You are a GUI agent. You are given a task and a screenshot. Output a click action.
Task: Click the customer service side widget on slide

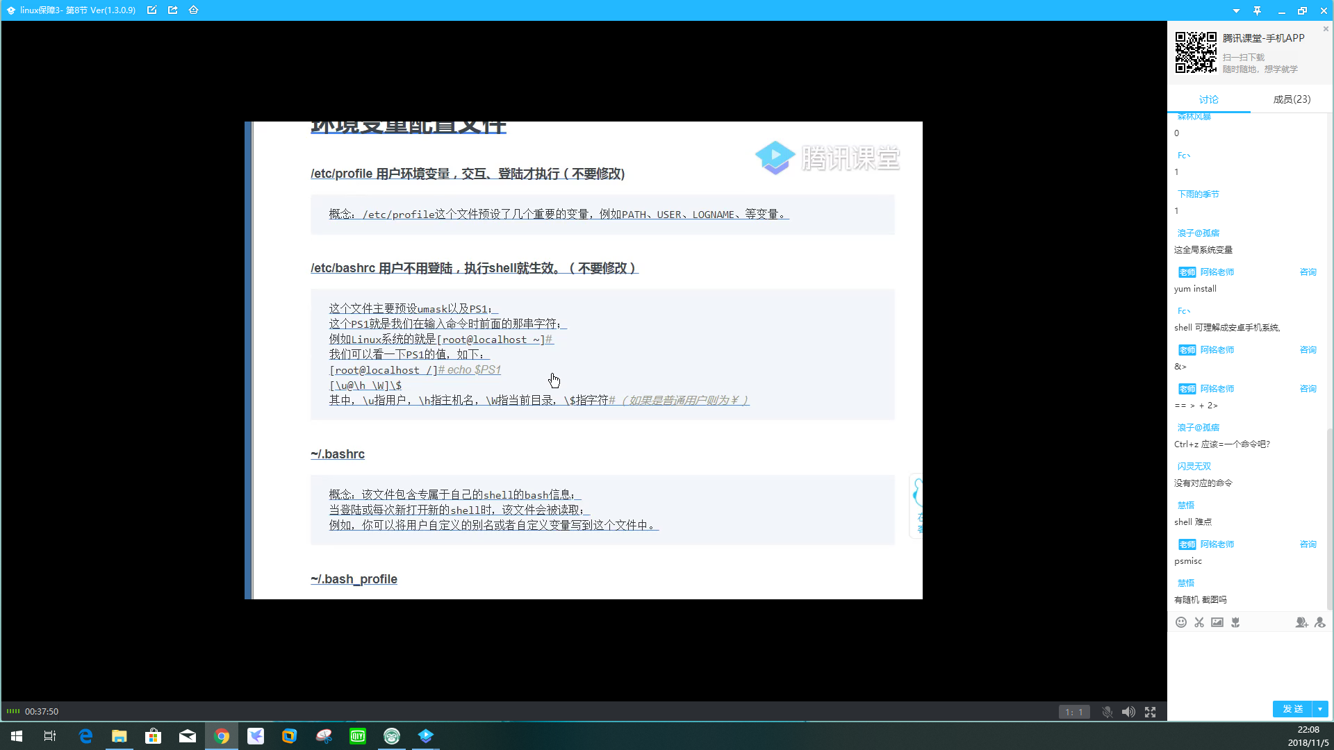point(916,506)
